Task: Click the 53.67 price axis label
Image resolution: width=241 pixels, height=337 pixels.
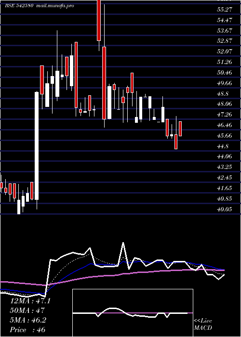Action: pyautogui.click(x=225, y=30)
